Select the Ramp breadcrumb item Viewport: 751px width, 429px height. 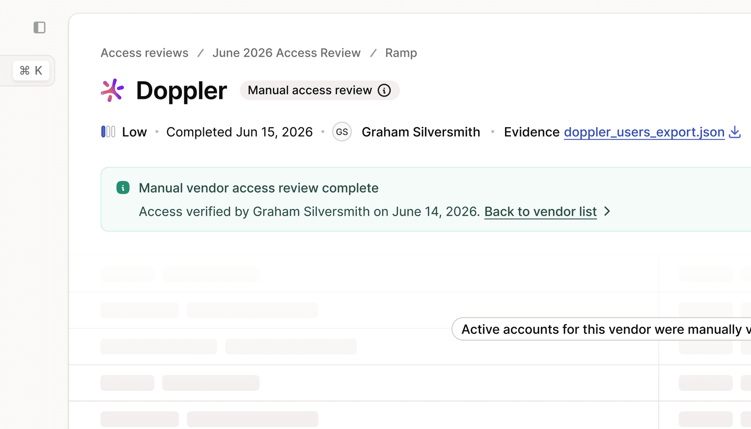pyautogui.click(x=401, y=53)
